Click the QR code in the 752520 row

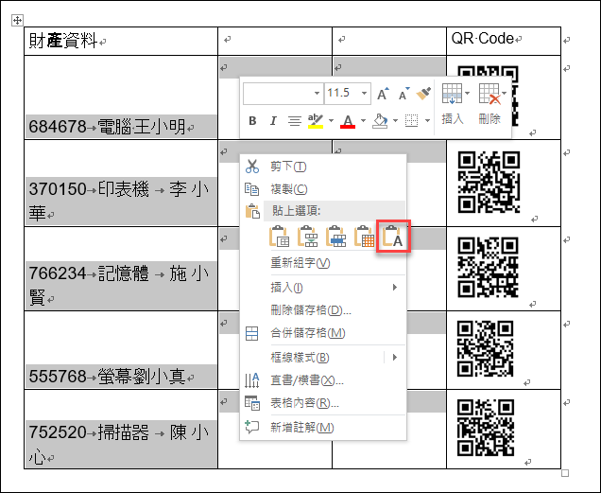[486, 428]
